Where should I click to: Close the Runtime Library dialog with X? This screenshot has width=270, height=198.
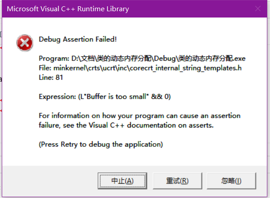[x=258, y=9]
